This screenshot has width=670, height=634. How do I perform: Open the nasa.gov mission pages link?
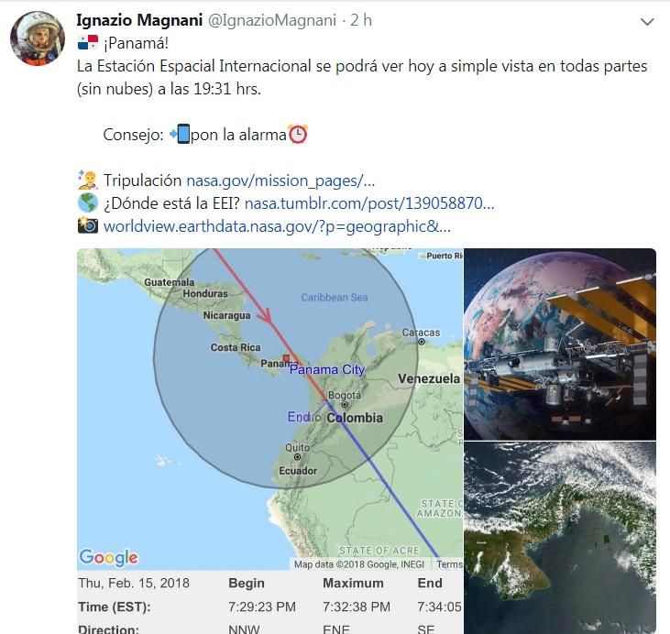(x=280, y=180)
